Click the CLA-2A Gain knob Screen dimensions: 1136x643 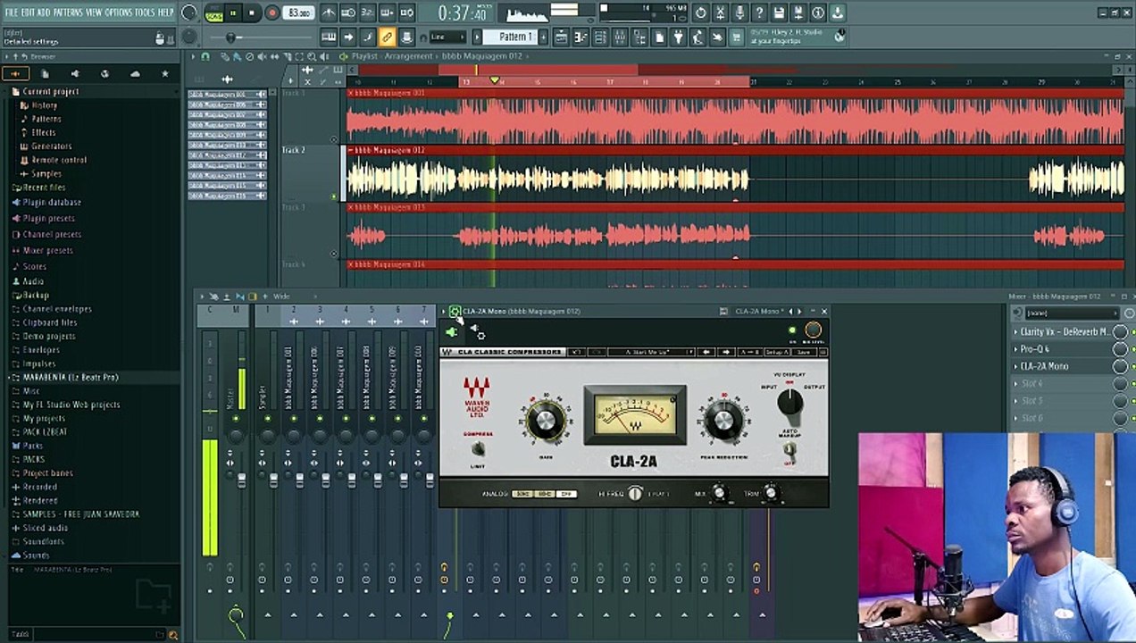(545, 420)
